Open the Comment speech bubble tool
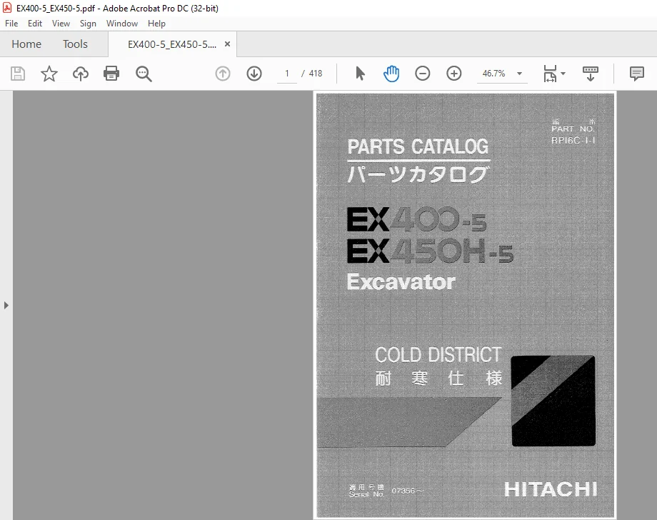 pos(636,74)
